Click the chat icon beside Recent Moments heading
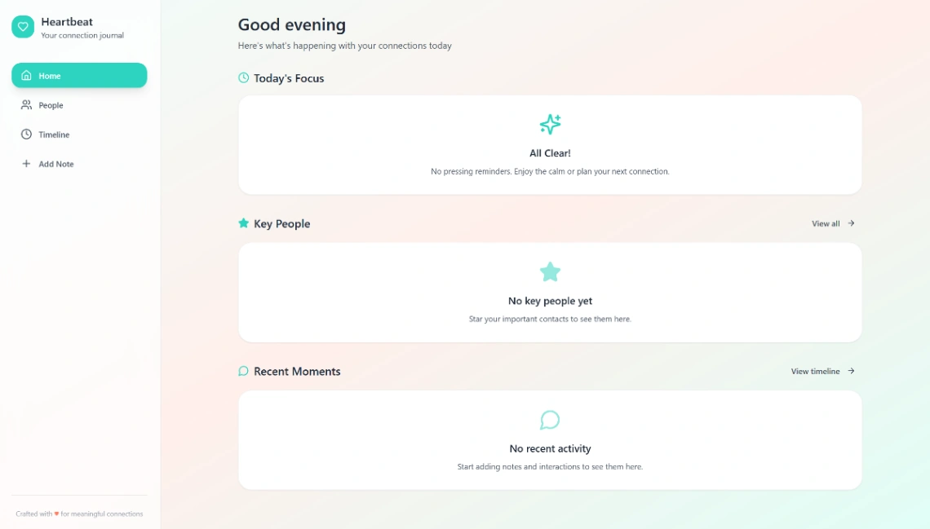 (x=243, y=370)
